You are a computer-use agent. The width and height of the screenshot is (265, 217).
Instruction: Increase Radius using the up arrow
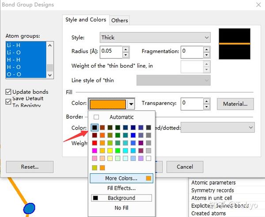[126, 49]
